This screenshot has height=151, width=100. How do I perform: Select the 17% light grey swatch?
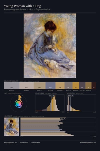[x=12, y=86]
